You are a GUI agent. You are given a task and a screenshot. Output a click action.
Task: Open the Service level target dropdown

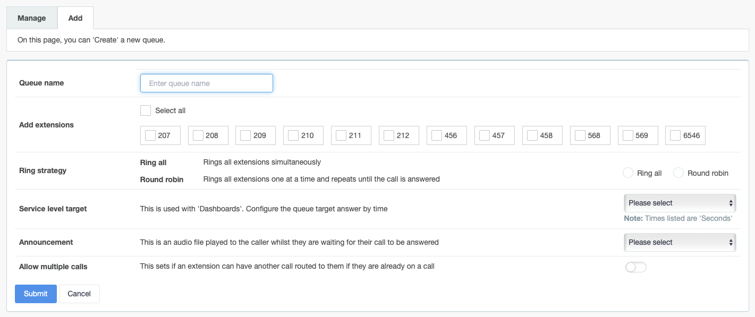click(x=680, y=203)
